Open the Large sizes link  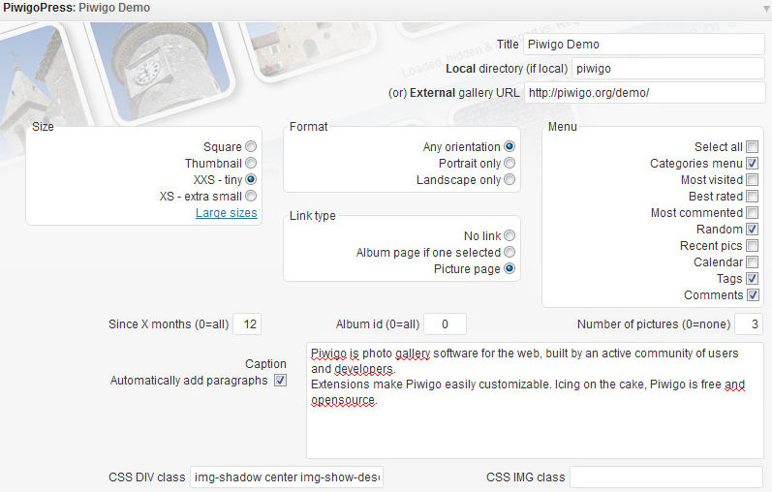tap(227, 212)
